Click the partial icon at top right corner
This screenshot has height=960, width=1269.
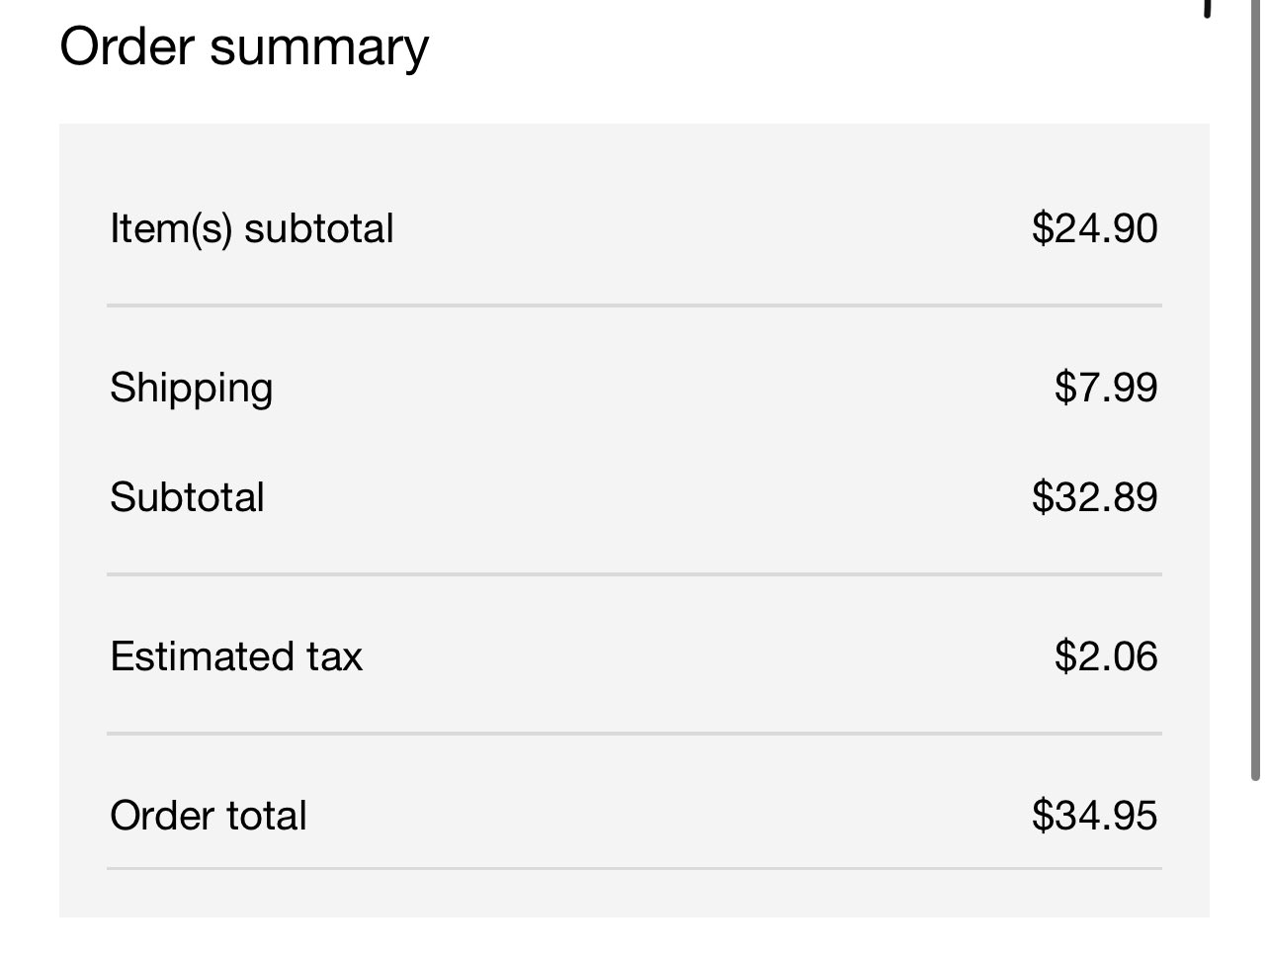[x=1208, y=8]
